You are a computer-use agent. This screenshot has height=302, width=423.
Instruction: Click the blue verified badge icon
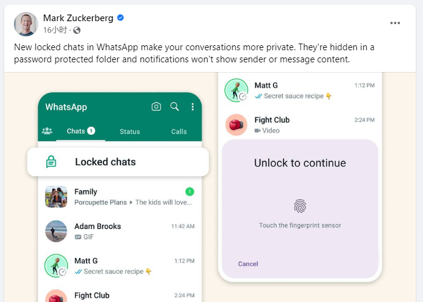tap(120, 18)
